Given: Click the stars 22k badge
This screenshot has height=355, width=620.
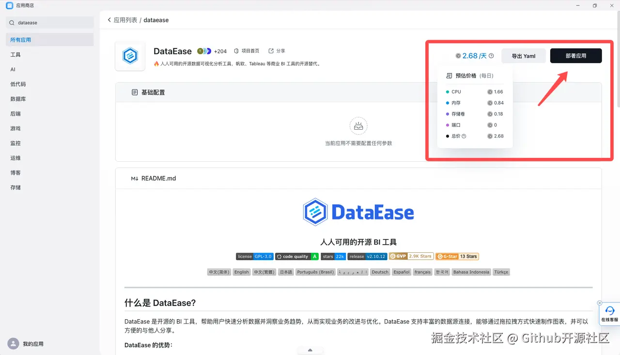Looking at the screenshot, I should point(333,256).
